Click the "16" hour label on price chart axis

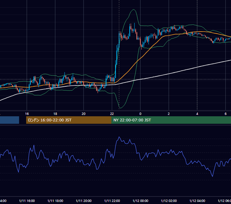pos(27,114)
